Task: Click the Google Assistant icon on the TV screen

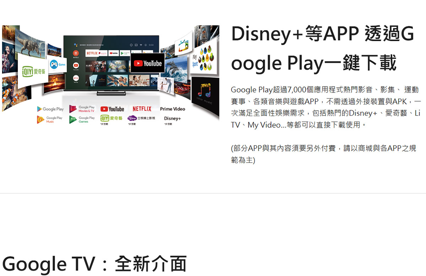Action: point(75,45)
